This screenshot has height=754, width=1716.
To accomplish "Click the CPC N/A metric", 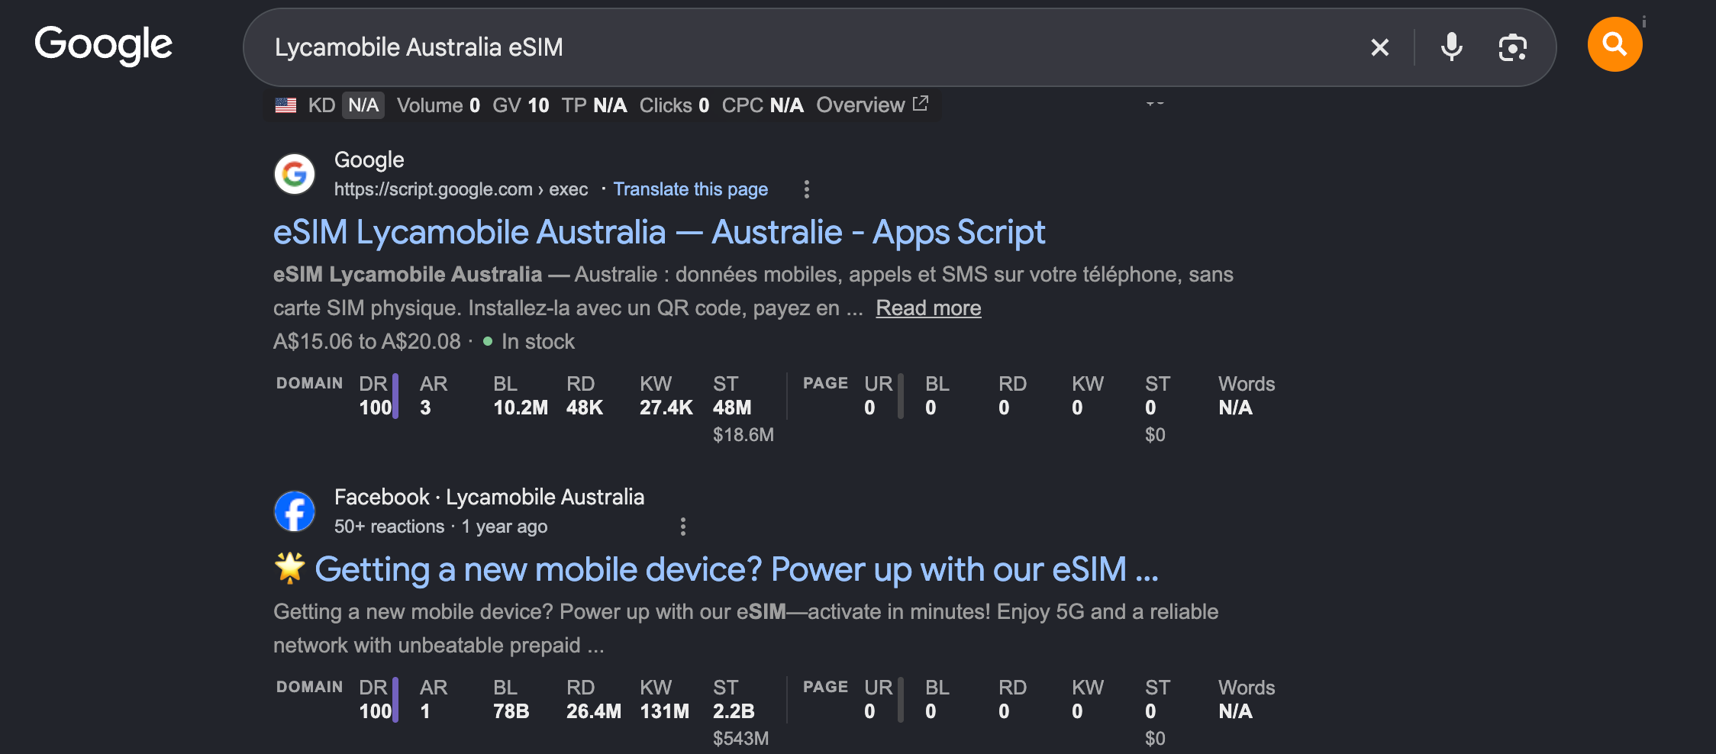I will click(763, 105).
